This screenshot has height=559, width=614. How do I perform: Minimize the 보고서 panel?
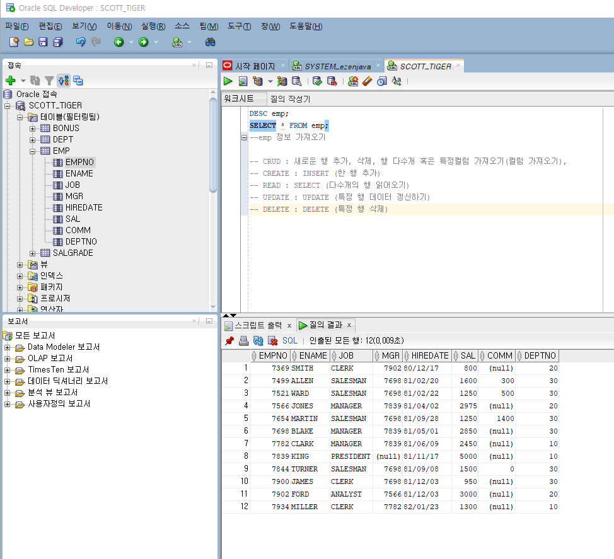point(209,321)
